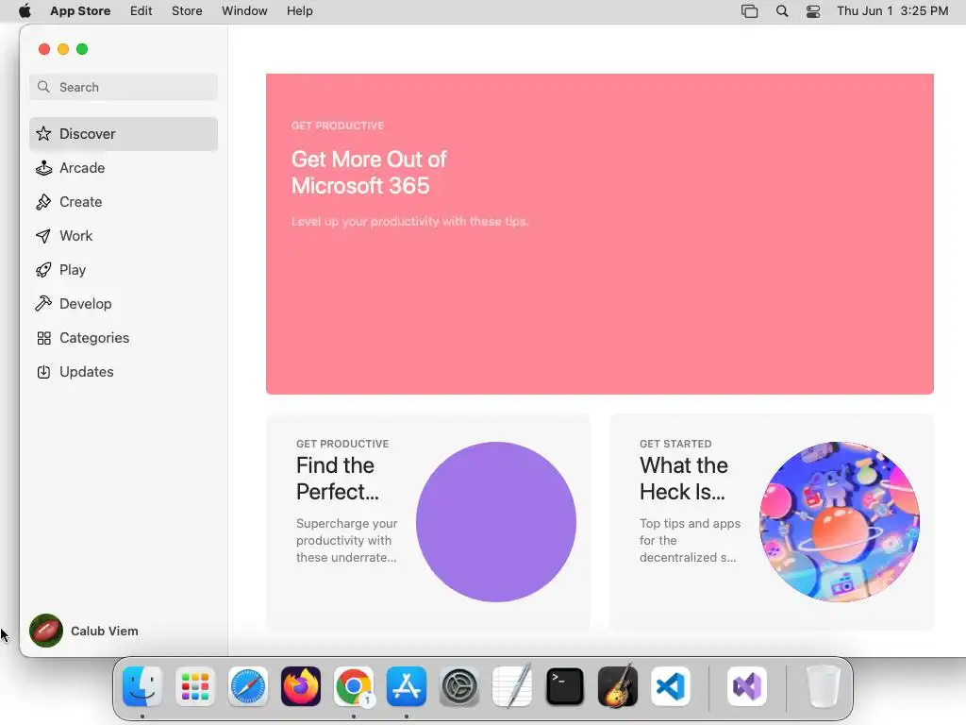Launch Launchpad from the Dock
Viewport: 966px width, 725px height.
[195, 686]
